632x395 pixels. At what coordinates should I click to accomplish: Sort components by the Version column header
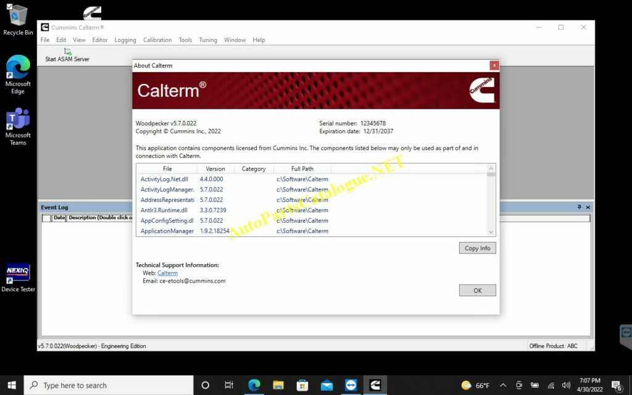tap(215, 168)
